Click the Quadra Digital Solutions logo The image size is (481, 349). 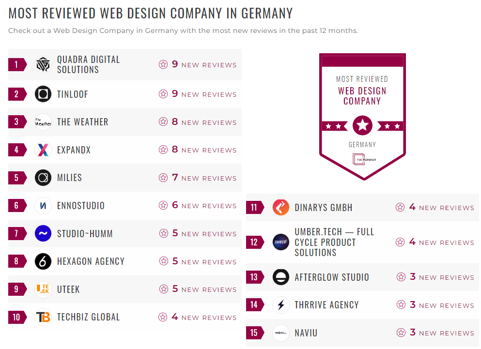click(x=43, y=64)
